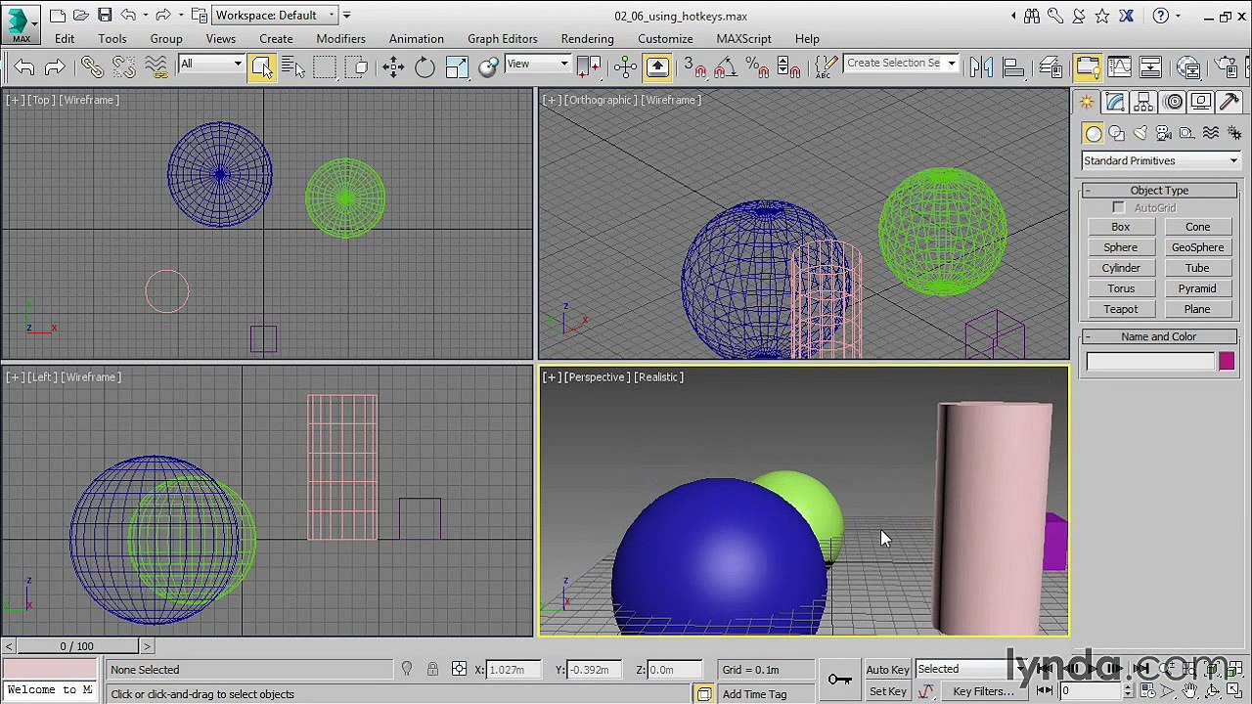The height and width of the screenshot is (704, 1252).
Task: Toggle Auto Key animation mode
Action: coord(887,670)
